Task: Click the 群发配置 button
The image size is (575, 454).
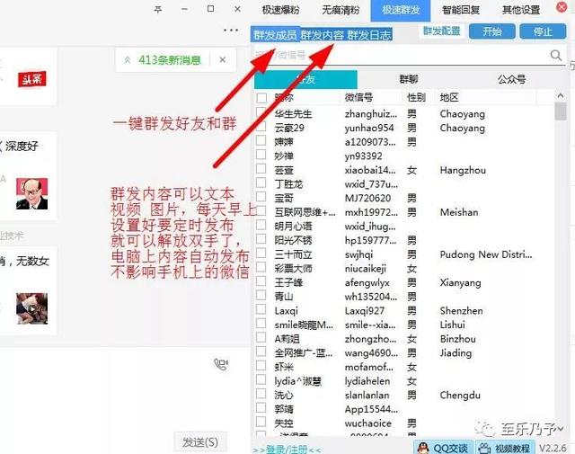Action: pos(442,31)
